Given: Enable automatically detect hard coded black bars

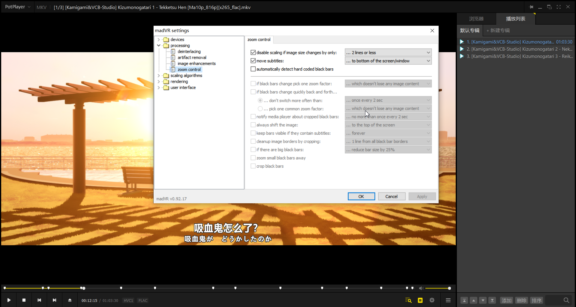Looking at the screenshot, I should 253,69.
